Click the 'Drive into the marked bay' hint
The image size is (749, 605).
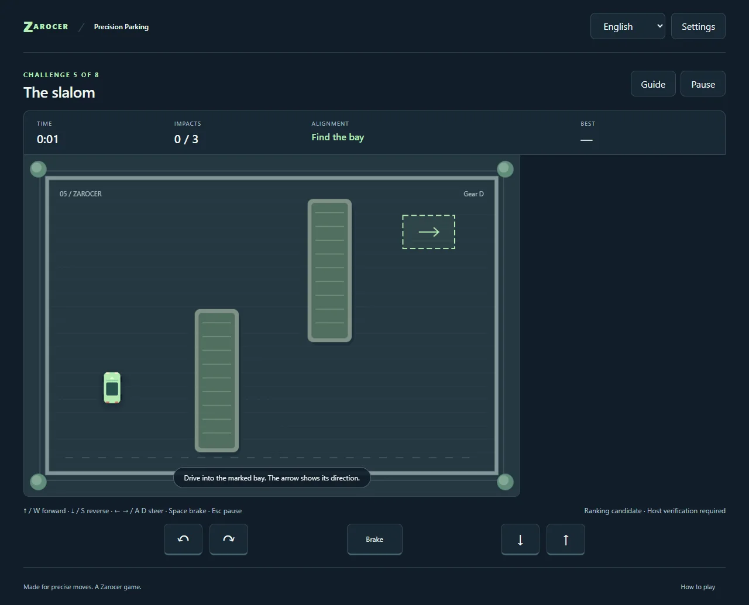tap(272, 478)
